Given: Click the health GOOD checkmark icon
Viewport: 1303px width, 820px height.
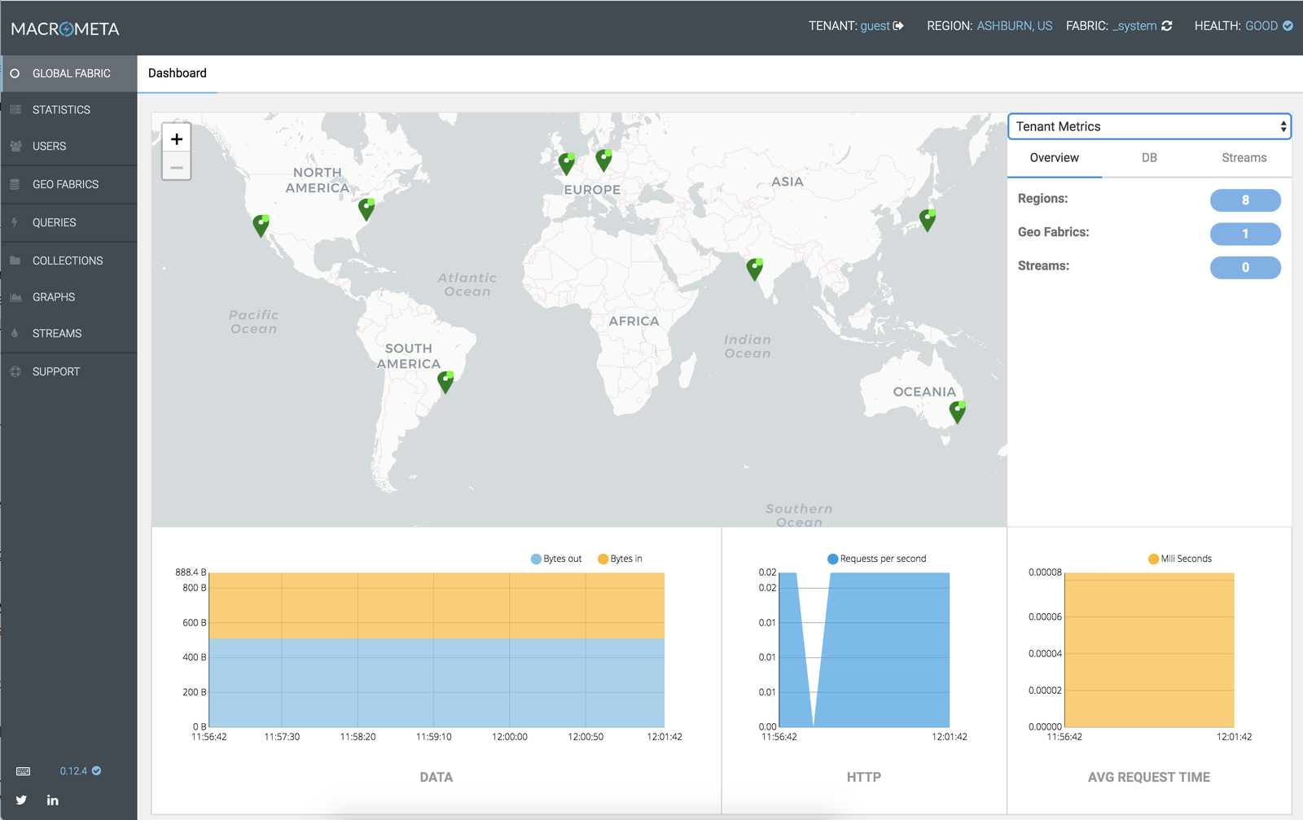Looking at the screenshot, I should pyautogui.click(x=1288, y=26).
